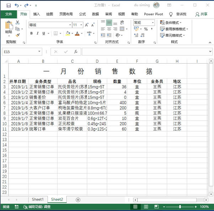Undo the last action
214x211 pixels.
[x=17, y=5]
